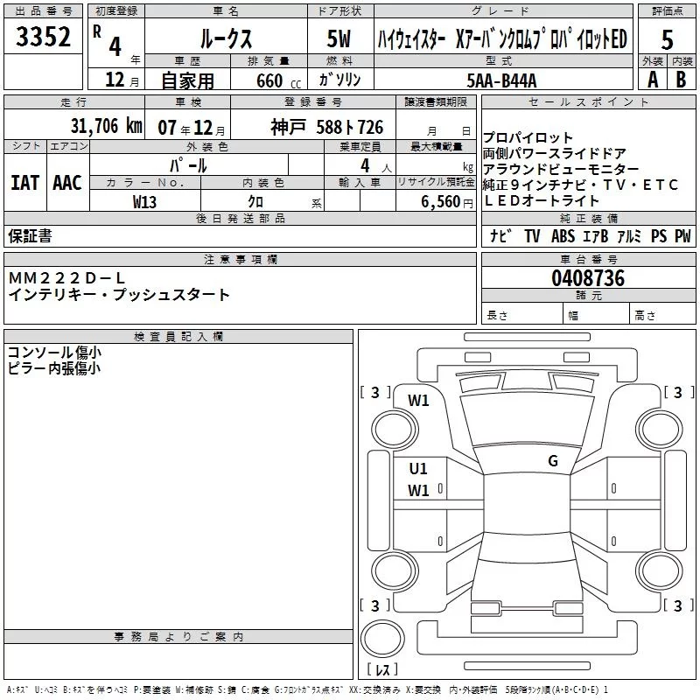This screenshot has width=700, height=700.
Task: Click the displacement value 660 cc
Action: [279, 81]
